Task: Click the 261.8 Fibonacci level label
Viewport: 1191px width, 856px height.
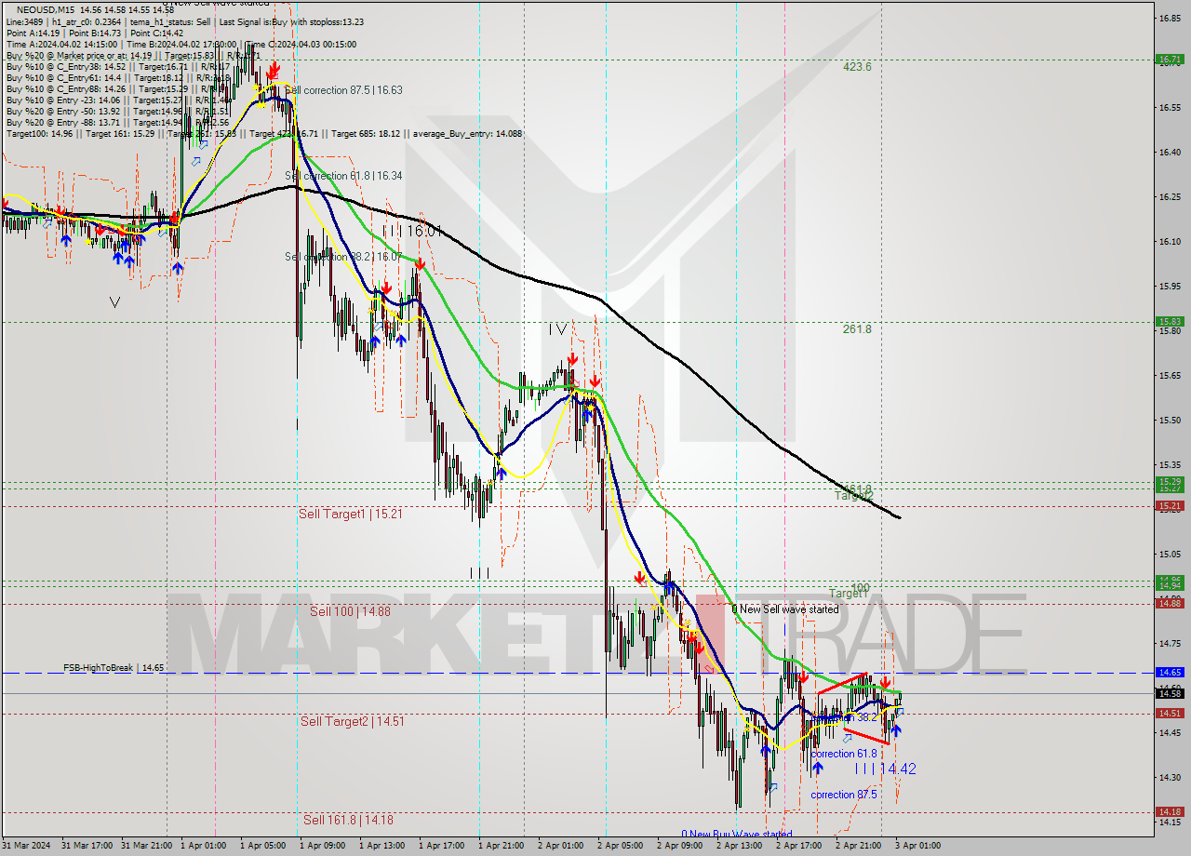Action: 857,329
